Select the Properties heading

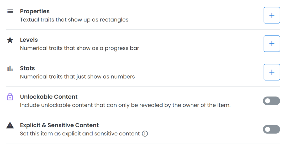(x=35, y=11)
